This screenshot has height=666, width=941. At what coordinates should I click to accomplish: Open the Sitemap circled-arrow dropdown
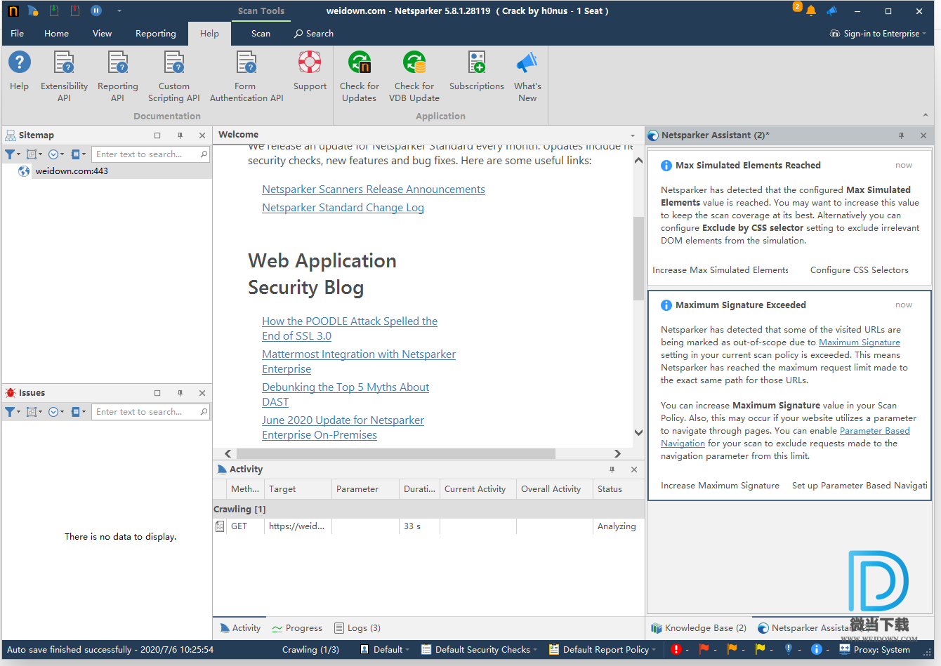tap(55, 154)
